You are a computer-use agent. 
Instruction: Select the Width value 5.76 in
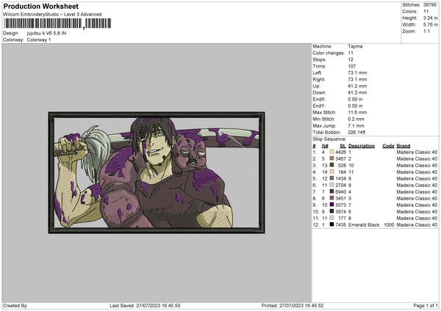(431, 25)
